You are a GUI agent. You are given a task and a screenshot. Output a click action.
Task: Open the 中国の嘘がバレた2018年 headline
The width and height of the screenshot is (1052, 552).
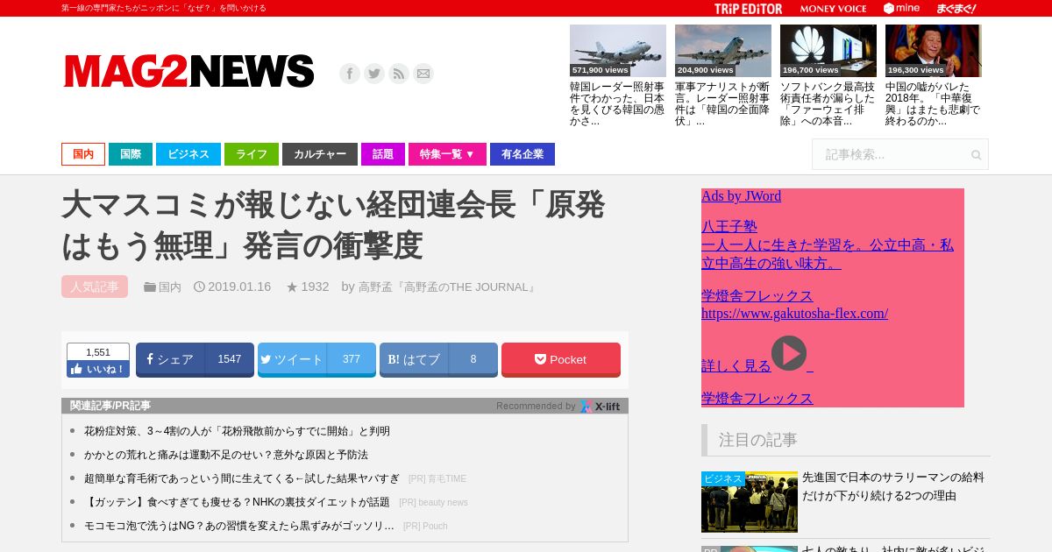click(x=933, y=104)
